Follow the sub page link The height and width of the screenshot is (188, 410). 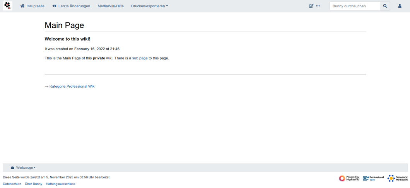[x=140, y=58]
